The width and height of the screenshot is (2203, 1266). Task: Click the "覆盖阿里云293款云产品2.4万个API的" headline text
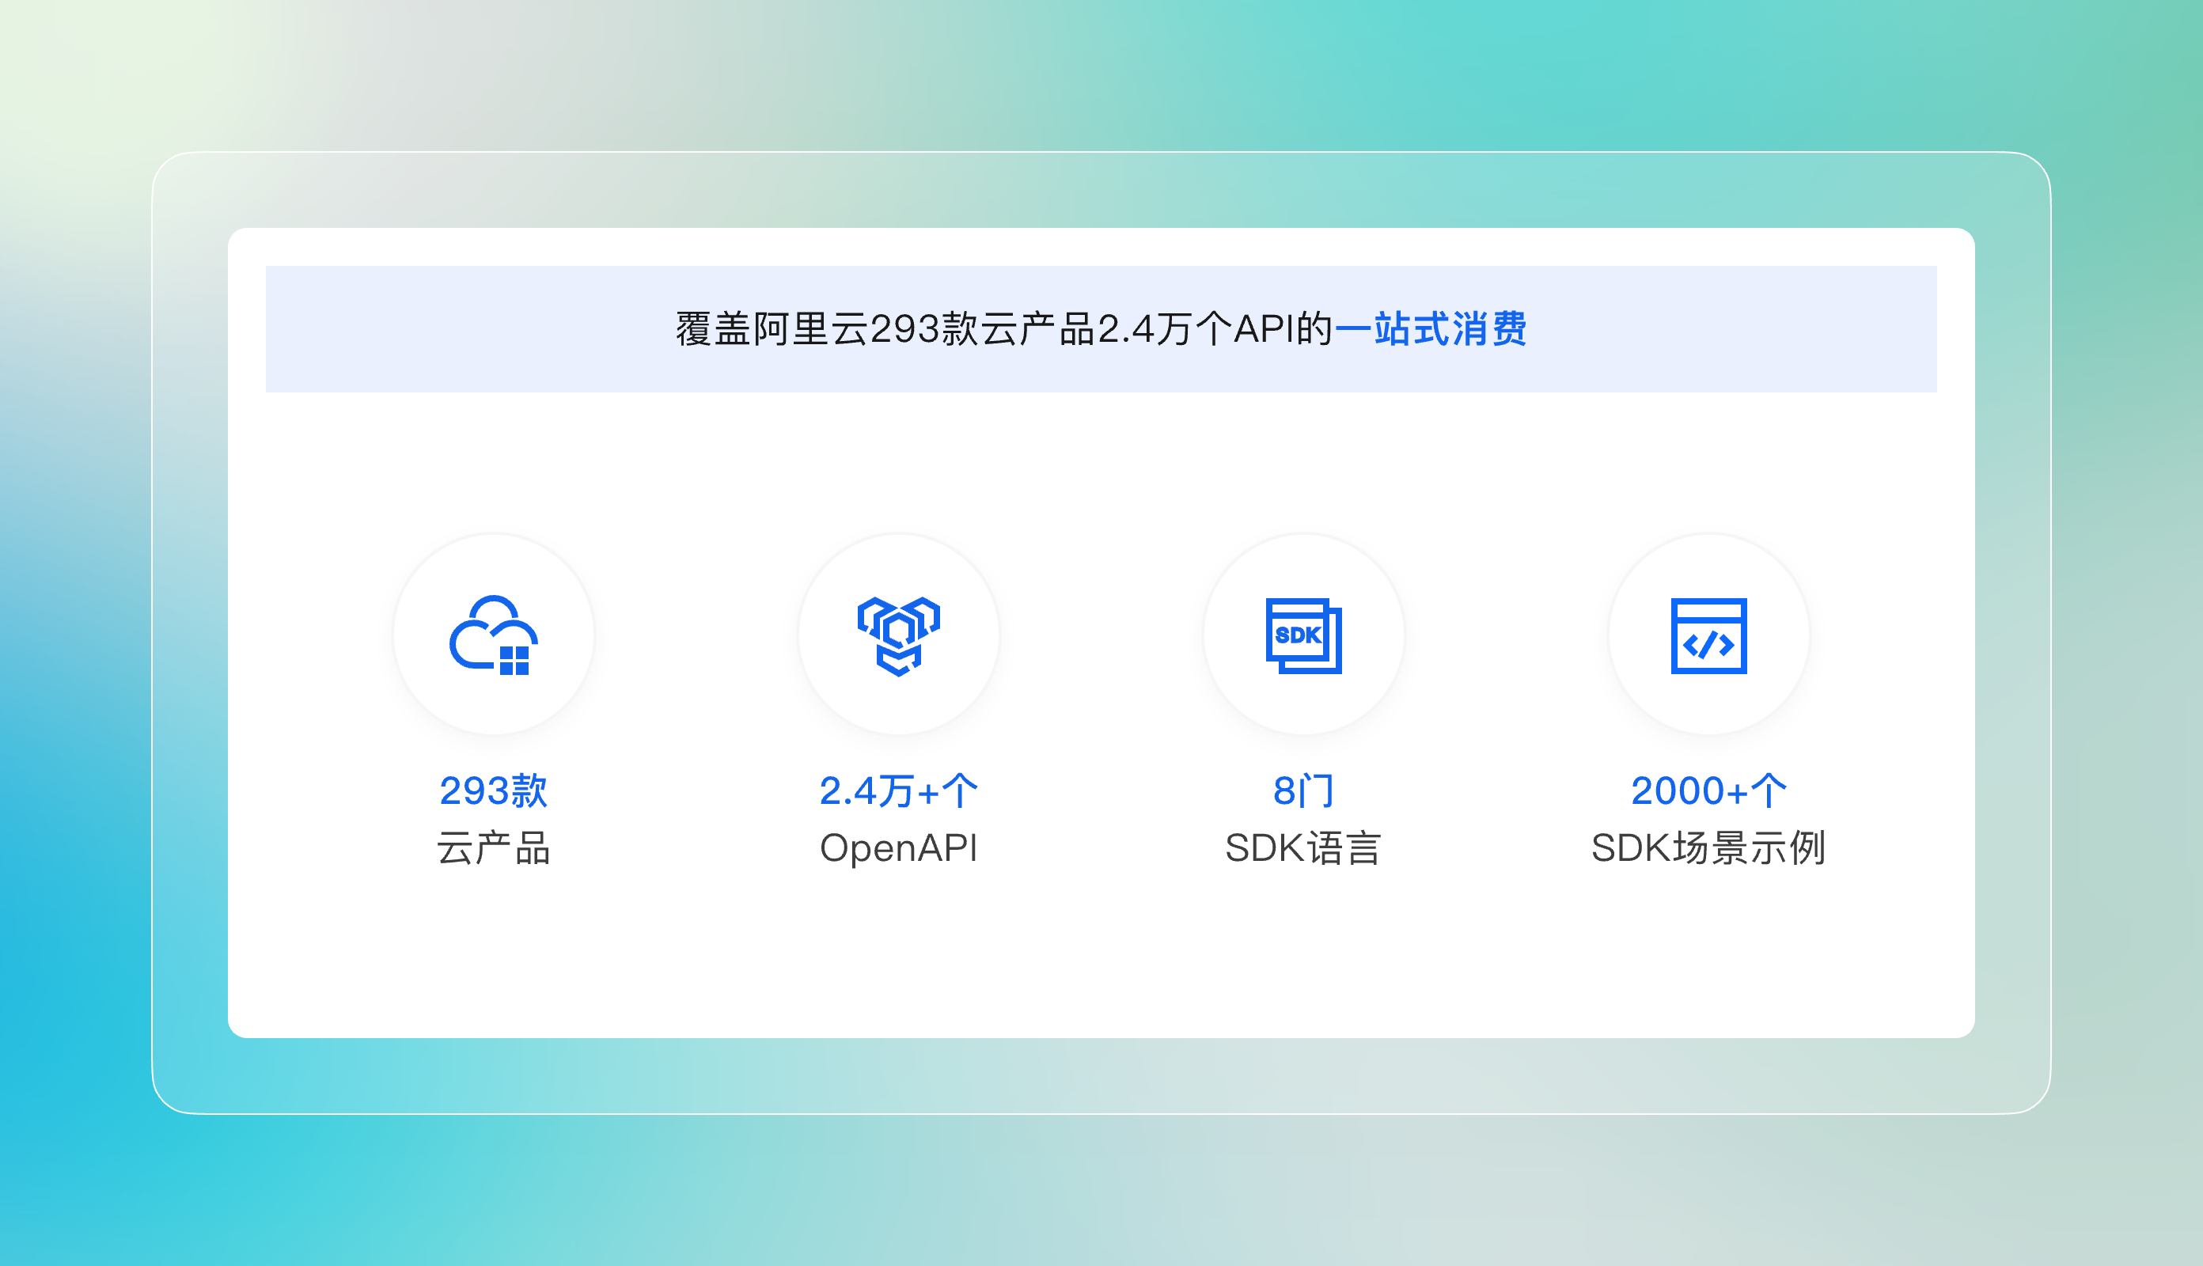click(x=1004, y=329)
